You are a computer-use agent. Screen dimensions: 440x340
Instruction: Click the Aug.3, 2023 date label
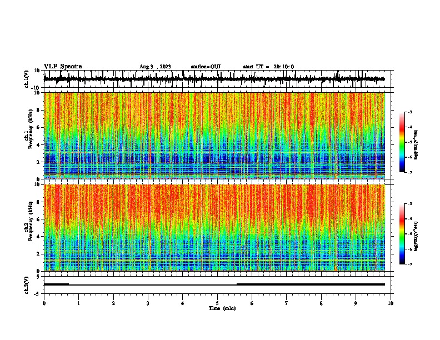pyautogui.click(x=155, y=67)
